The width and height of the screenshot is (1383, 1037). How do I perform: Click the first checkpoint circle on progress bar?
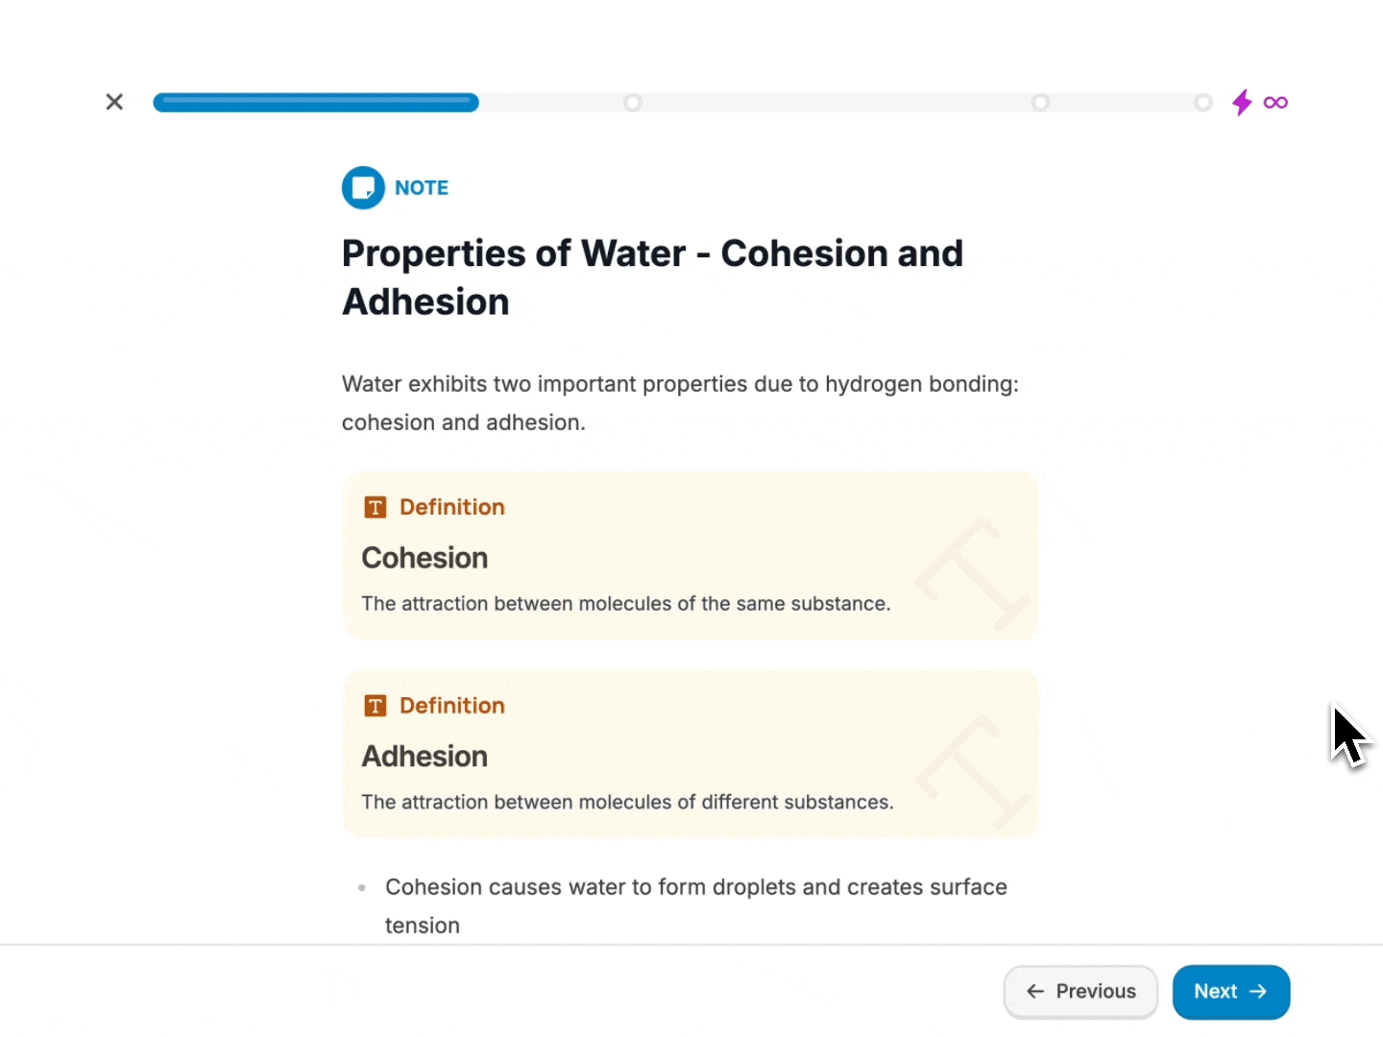pyautogui.click(x=632, y=102)
